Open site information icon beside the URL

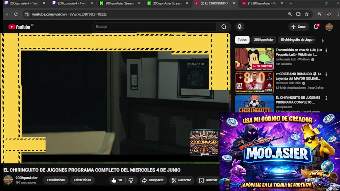[27, 14]
